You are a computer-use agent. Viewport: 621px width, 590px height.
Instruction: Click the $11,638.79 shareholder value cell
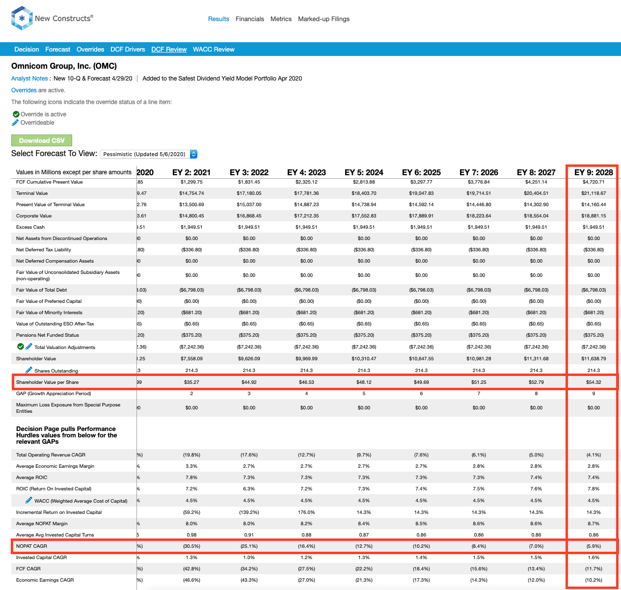[594, 359]
